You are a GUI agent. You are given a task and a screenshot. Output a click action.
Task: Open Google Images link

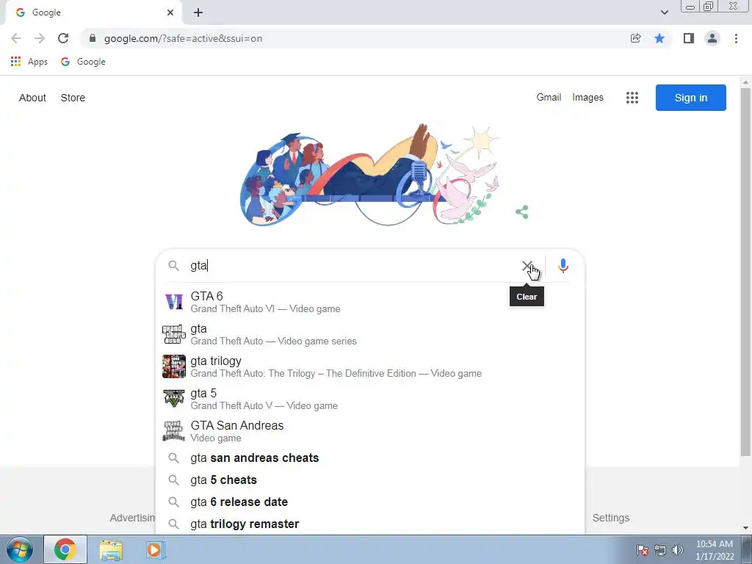pyautogui.click(x=587, y=98)
